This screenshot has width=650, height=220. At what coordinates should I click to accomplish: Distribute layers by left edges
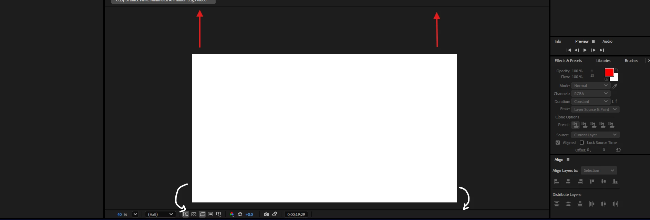pyautogui.click(x=592, y=204)
